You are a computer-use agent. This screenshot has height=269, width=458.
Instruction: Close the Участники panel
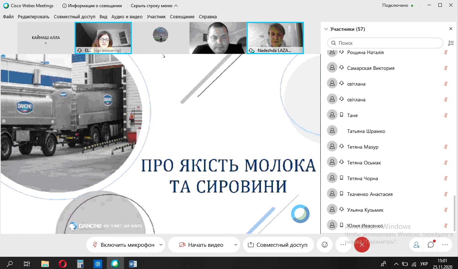tap(451, 29)
